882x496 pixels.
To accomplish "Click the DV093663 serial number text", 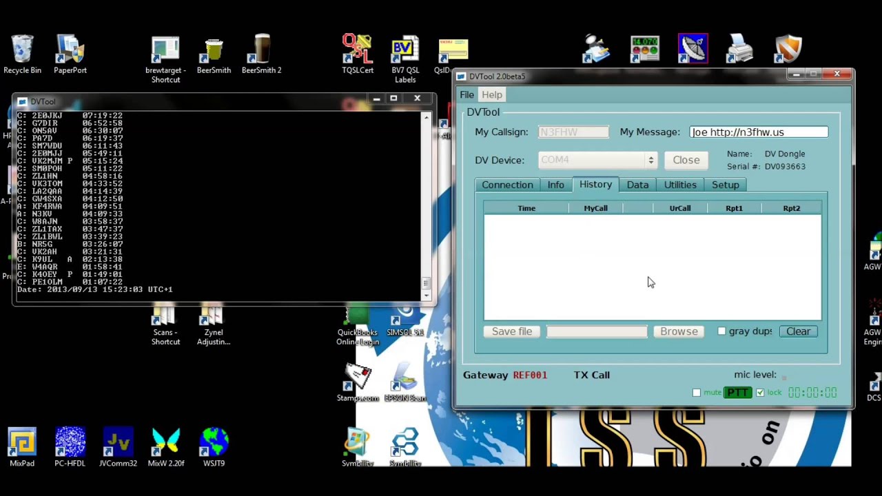I will (785, 167).
